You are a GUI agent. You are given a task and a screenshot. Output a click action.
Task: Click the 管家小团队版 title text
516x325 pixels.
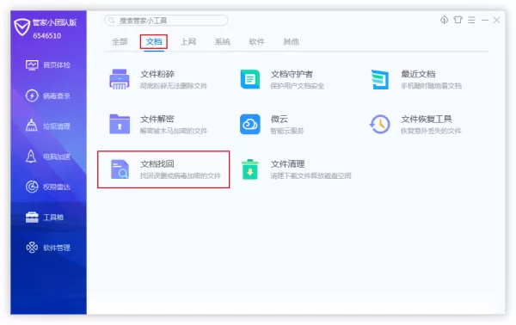(x=55, y=22)
